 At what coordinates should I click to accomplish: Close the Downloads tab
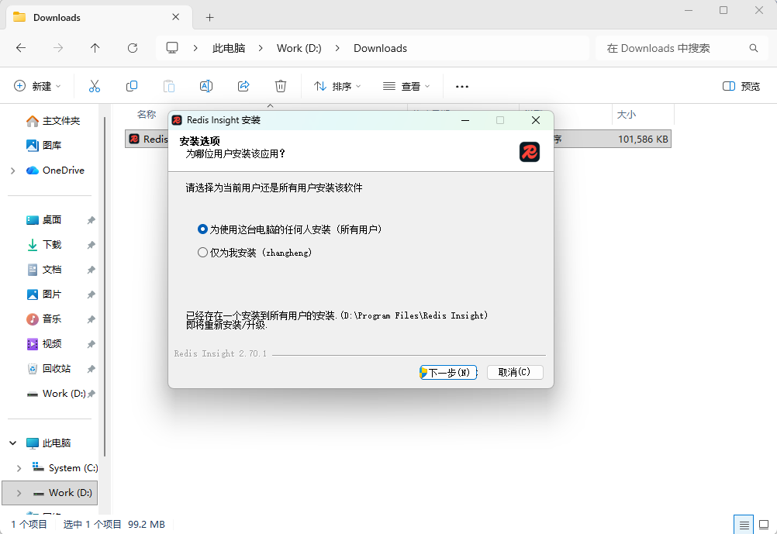(x=175, y=17)
